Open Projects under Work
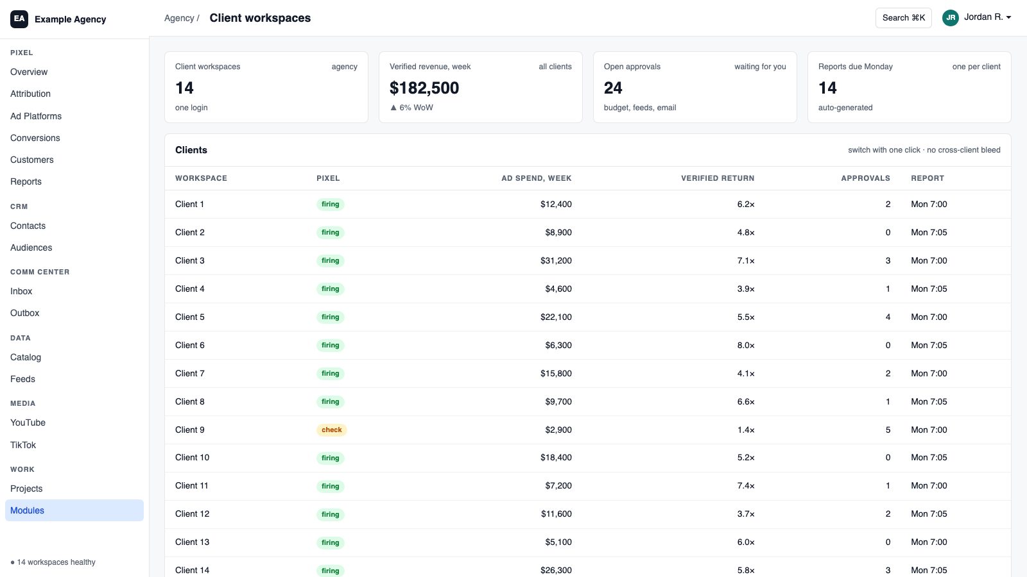Viewport: 1027px width, 577px height. tap(74, 489)
